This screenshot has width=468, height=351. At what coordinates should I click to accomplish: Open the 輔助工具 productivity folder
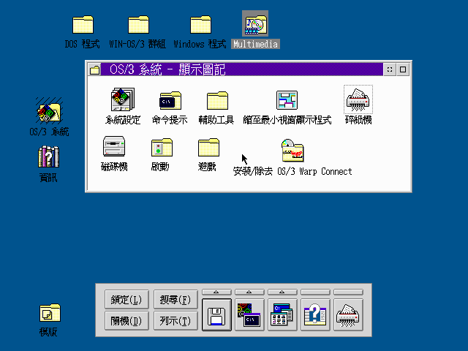coord(217,101)
